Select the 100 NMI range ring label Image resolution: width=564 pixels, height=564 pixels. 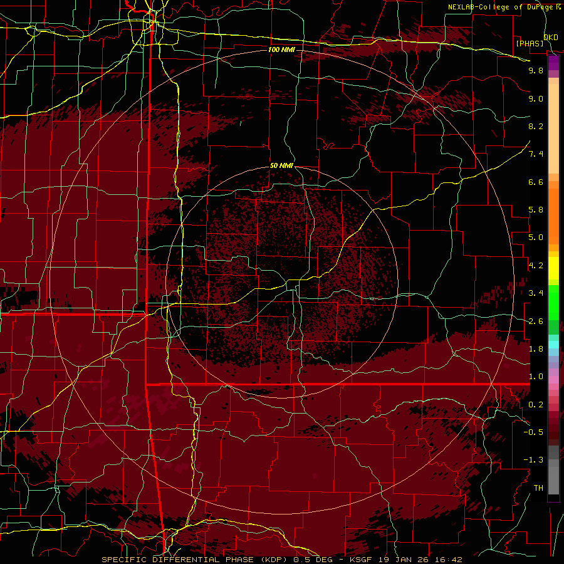(281, 50)
